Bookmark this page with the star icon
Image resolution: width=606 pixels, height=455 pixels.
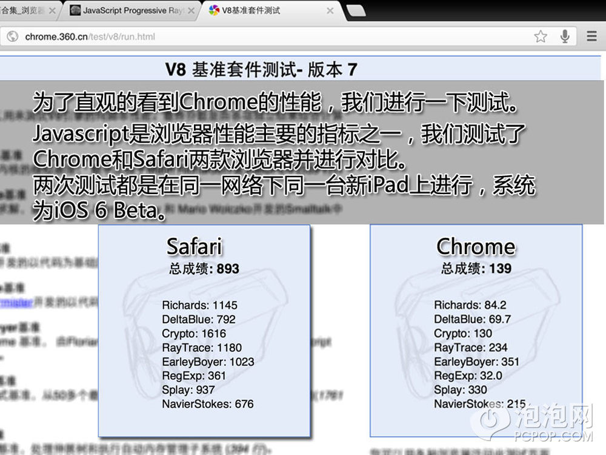point(541,36)
